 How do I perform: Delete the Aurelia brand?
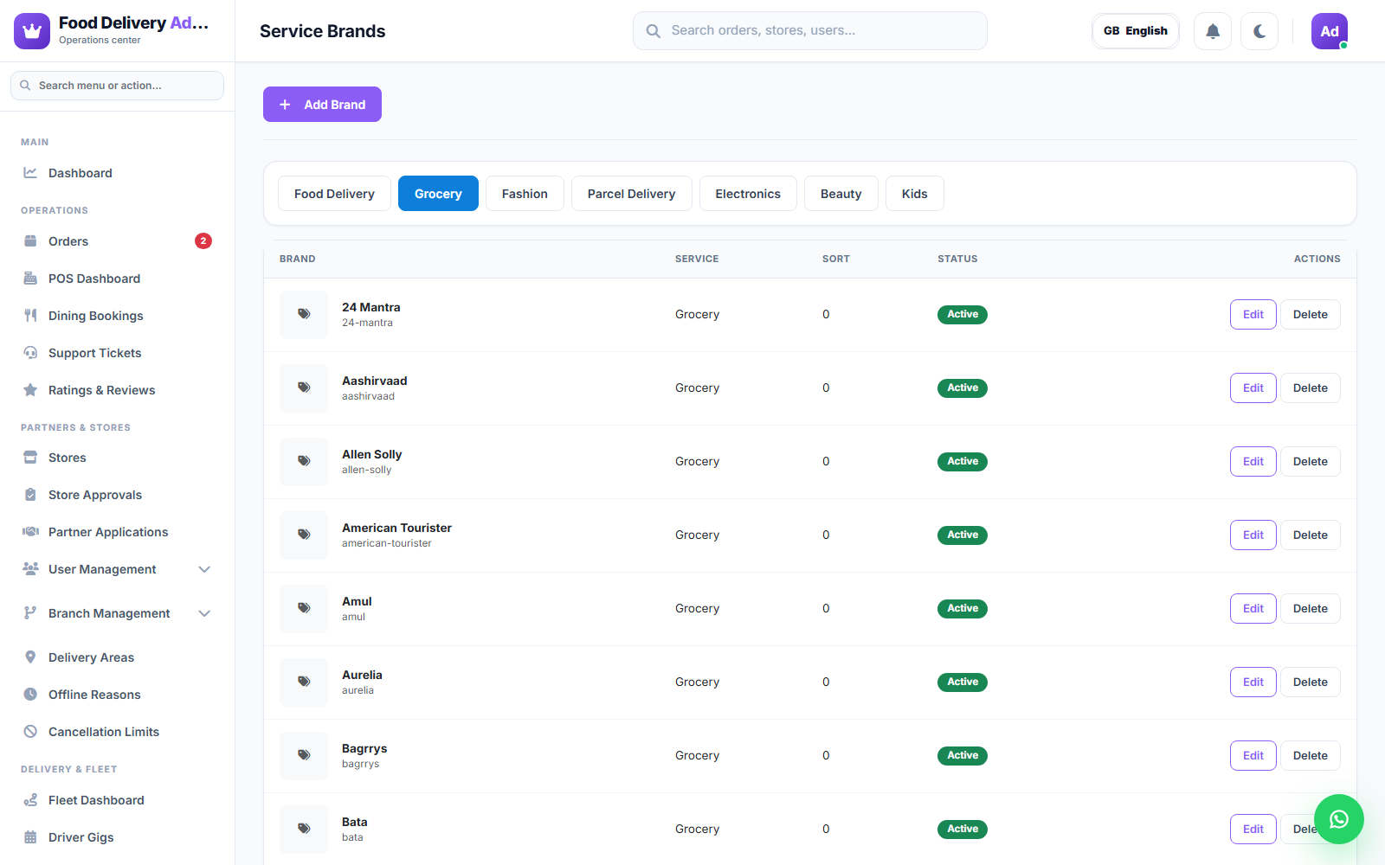click(1311, 682)
